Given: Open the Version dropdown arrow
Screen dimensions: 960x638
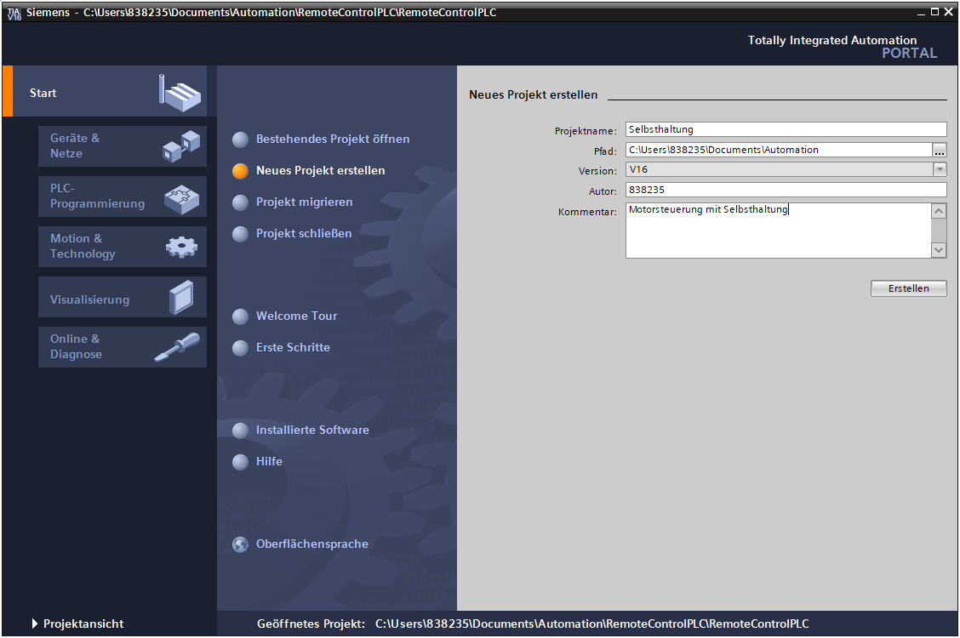Looking at the screenshot, I should tap(940, 169).
